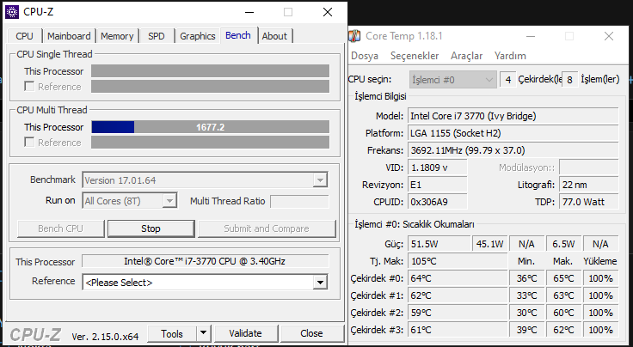
Task: Click the Tools button in CPU-Z
Action: [x=172, y=334]
